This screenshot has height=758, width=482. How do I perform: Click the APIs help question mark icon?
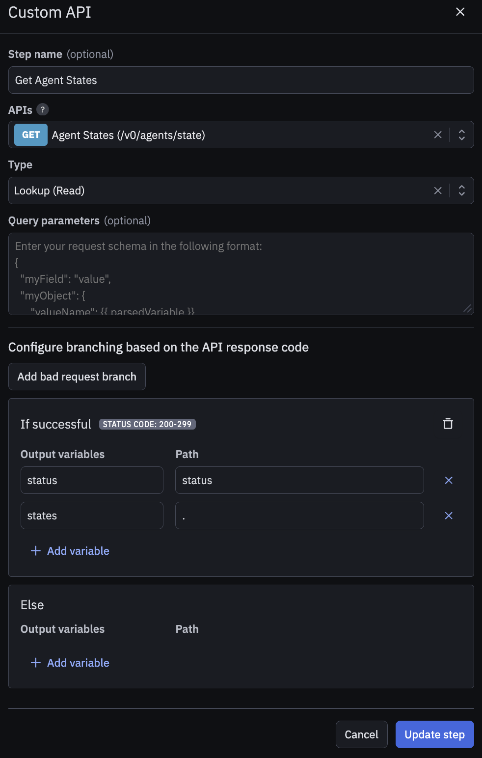tap(43, 109)
